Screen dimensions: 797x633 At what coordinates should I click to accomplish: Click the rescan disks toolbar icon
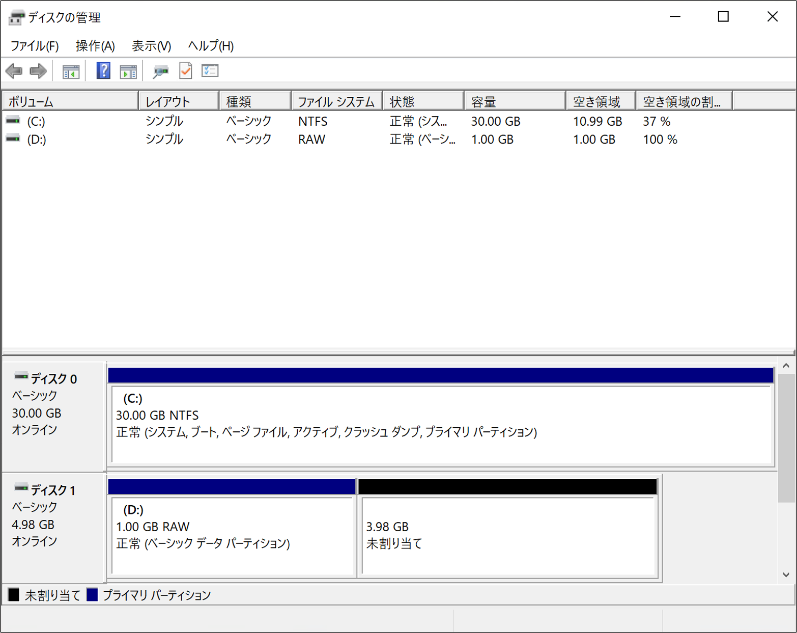[x=161, y=71]
